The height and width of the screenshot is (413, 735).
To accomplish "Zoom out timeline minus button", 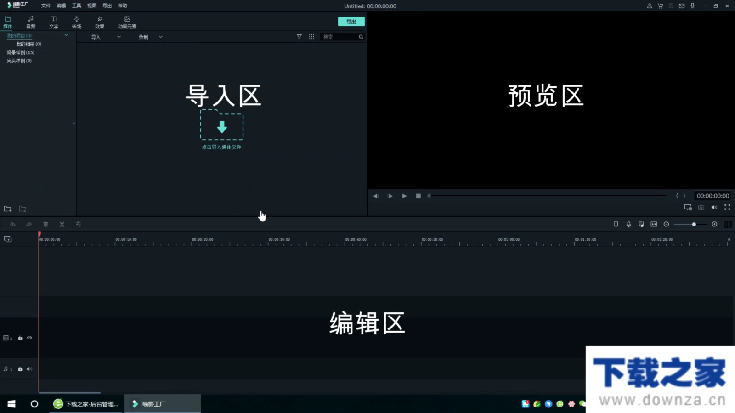I will coord(667,225).
